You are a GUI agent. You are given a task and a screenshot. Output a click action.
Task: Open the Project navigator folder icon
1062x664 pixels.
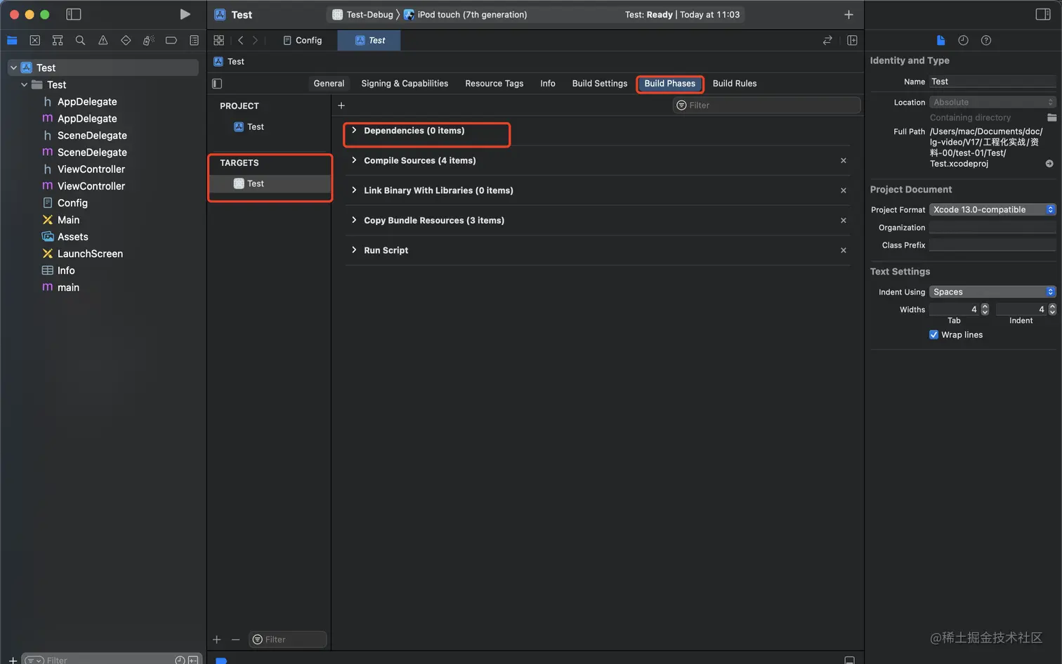(12, 40)
